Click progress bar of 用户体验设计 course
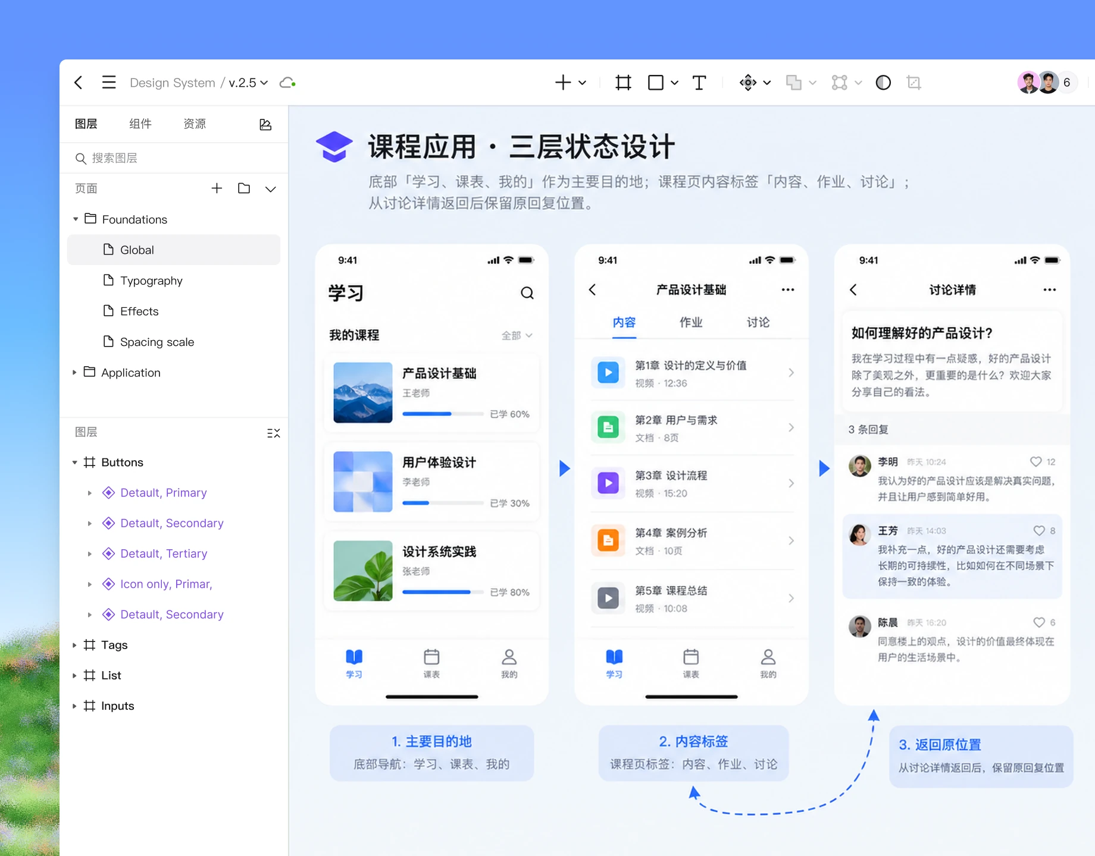 tap(443, 503)
